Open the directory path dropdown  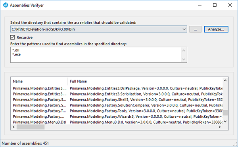coord(184,29)
